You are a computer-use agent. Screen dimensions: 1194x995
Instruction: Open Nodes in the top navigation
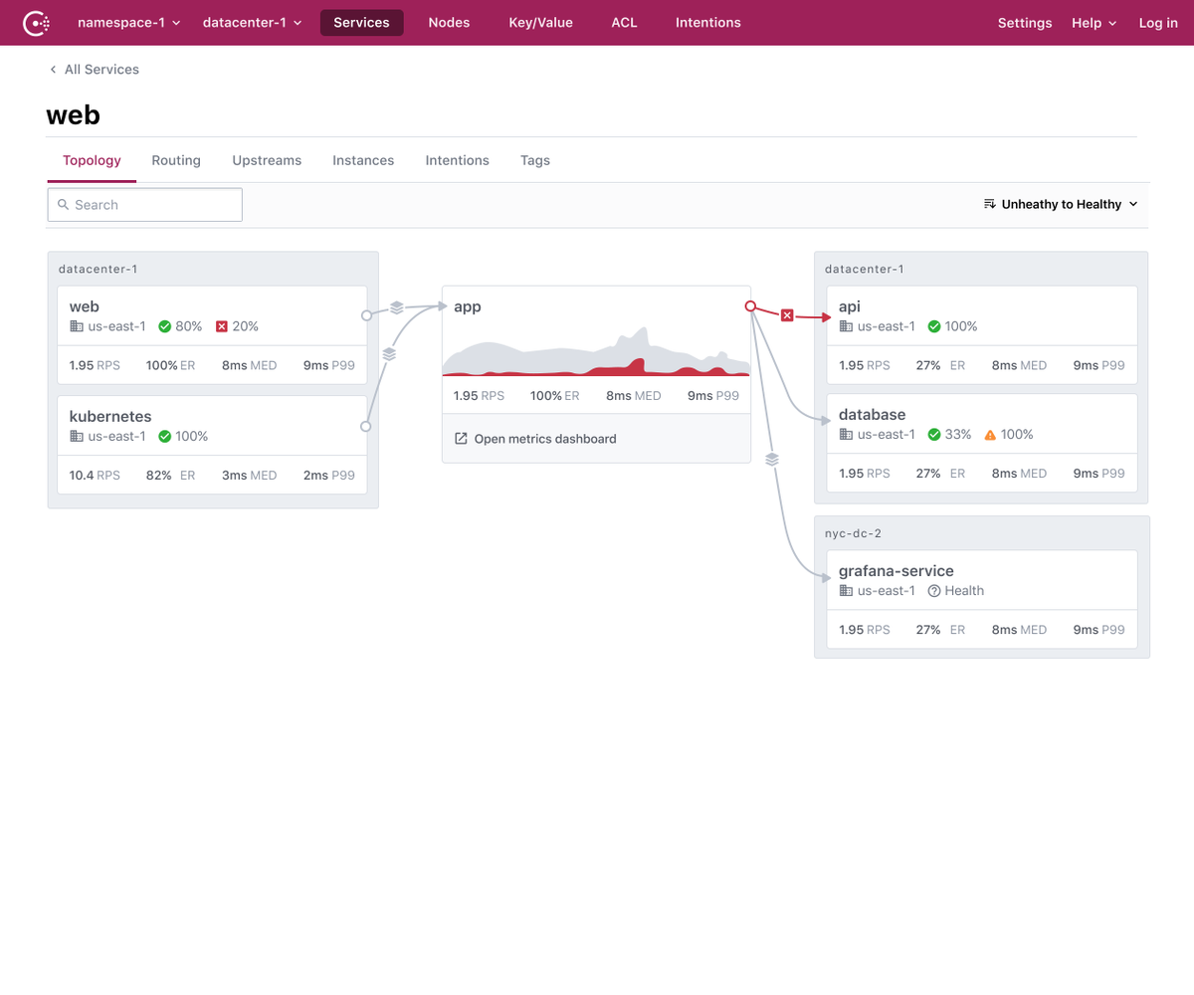(x=449, y=23)
